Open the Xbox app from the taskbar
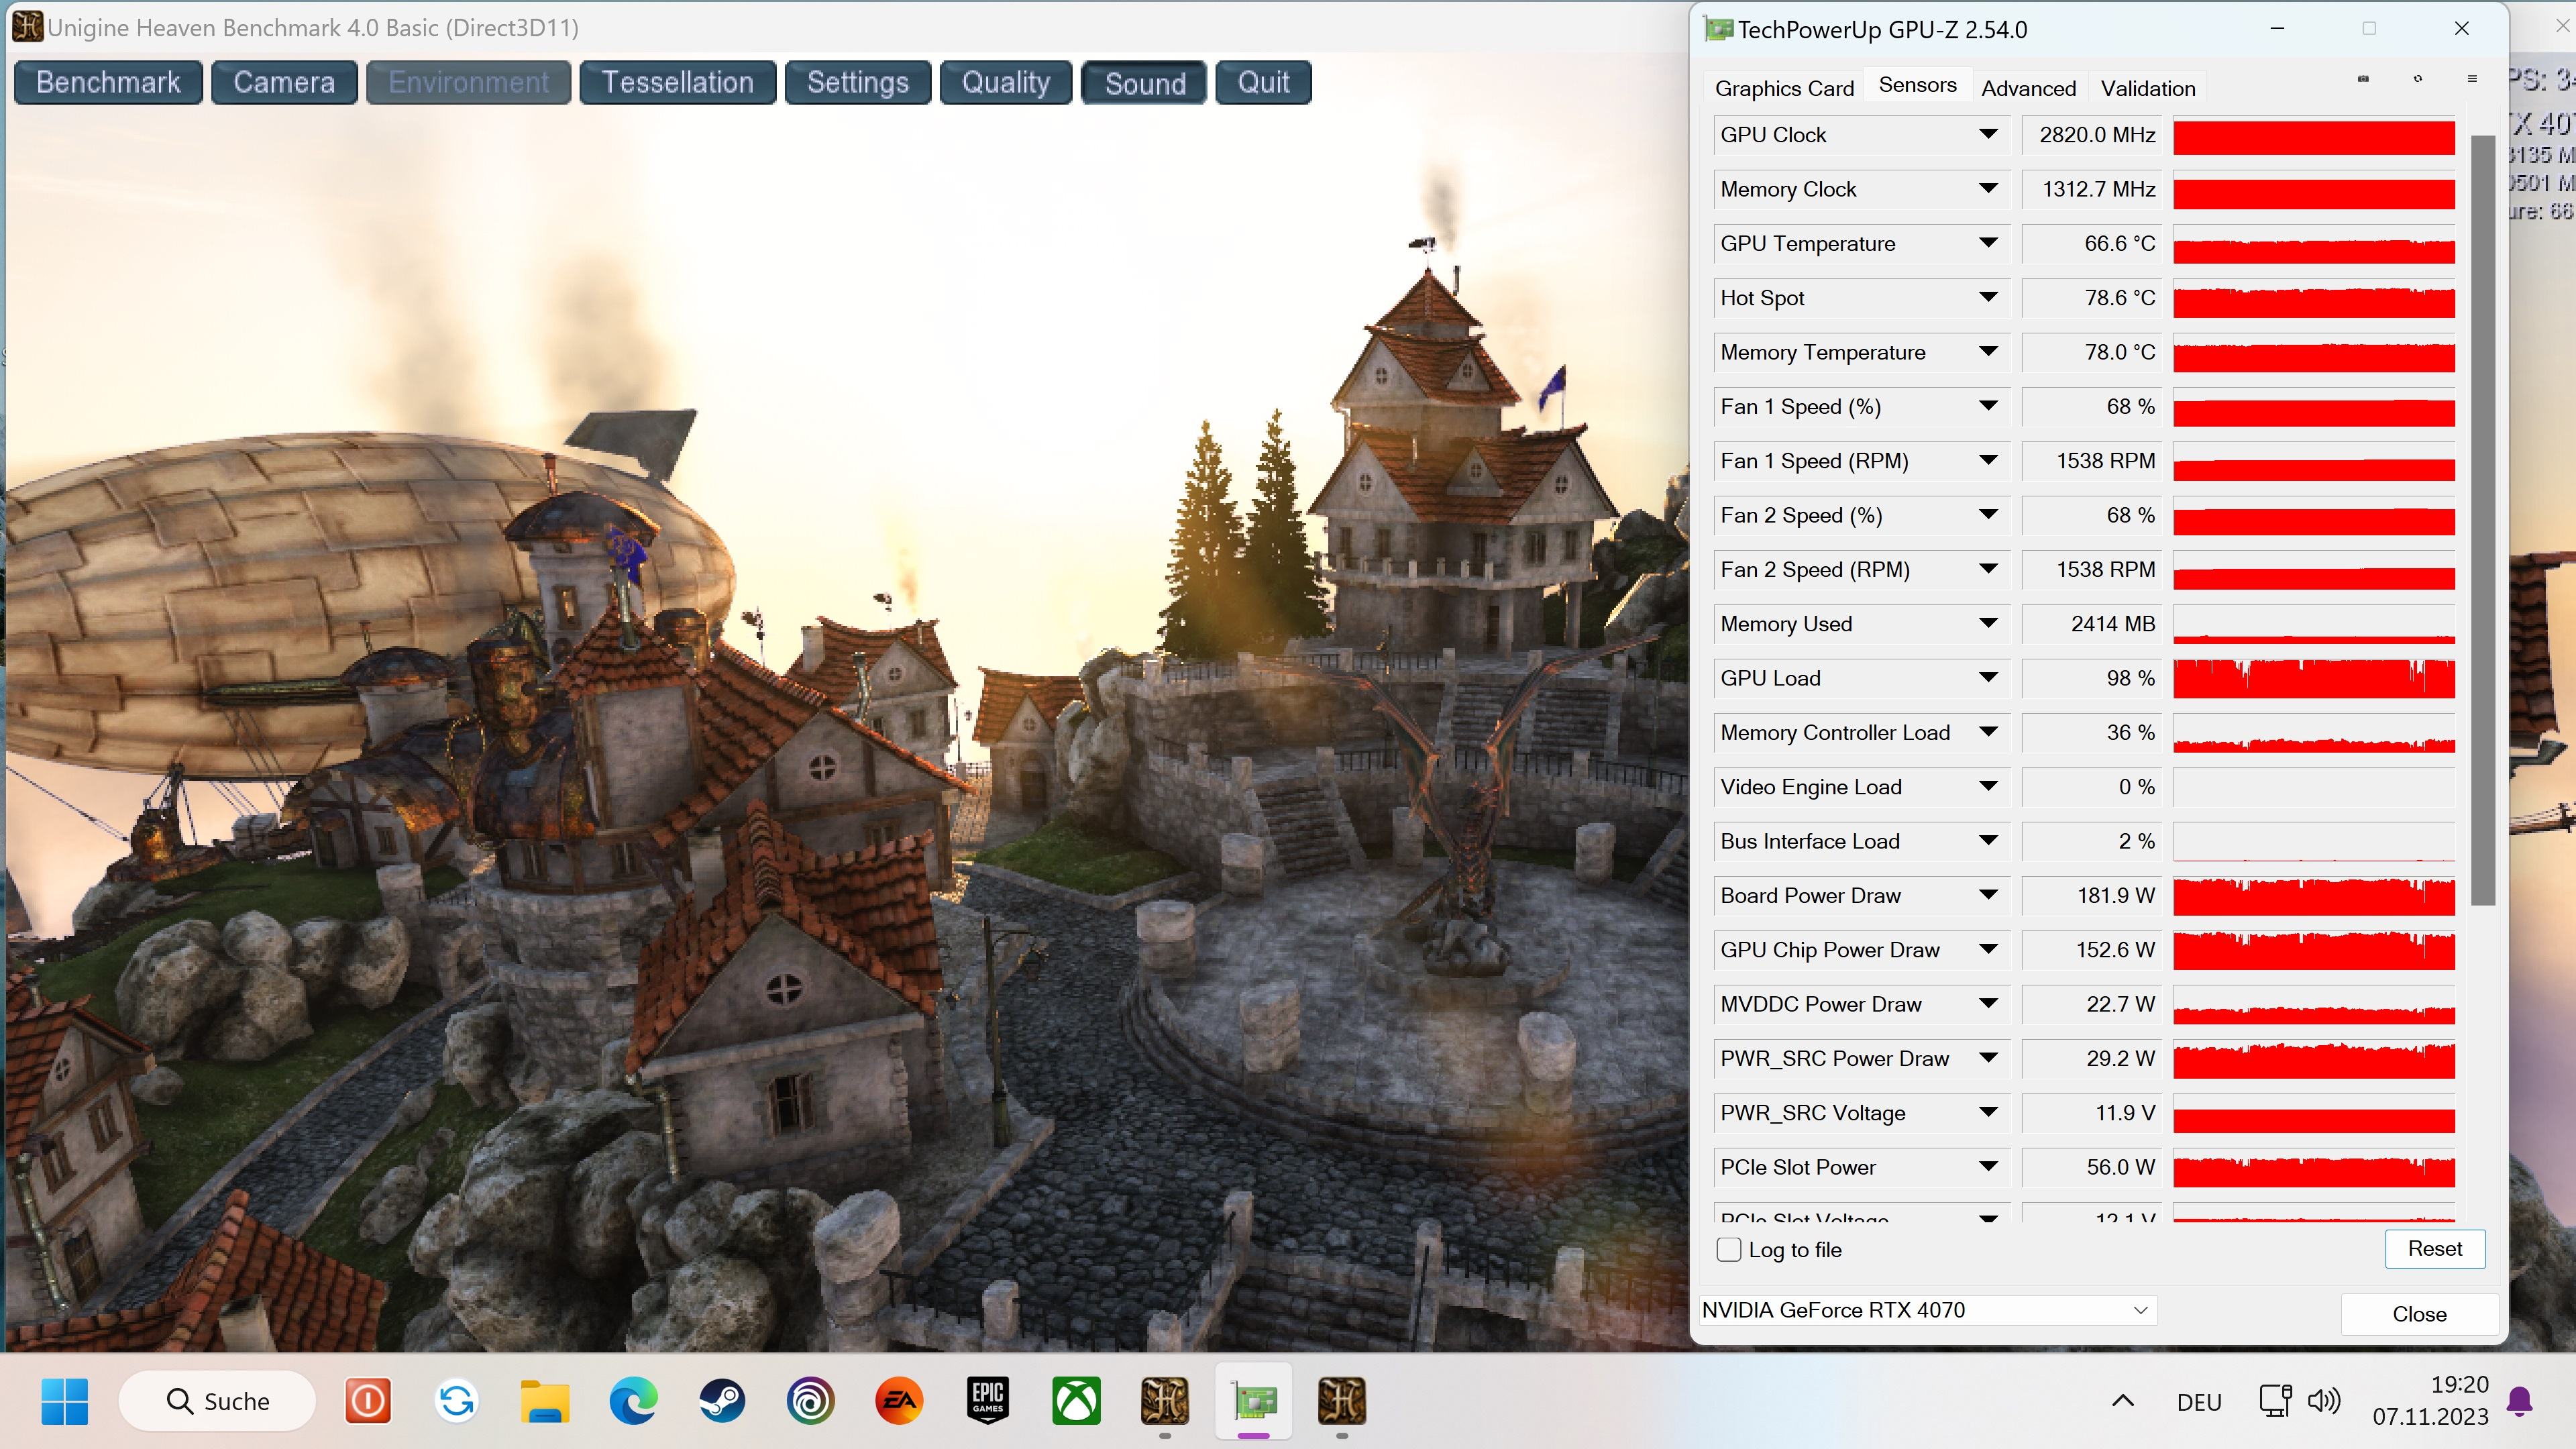The image size is (2576, 1449). coord(1076,1401)
